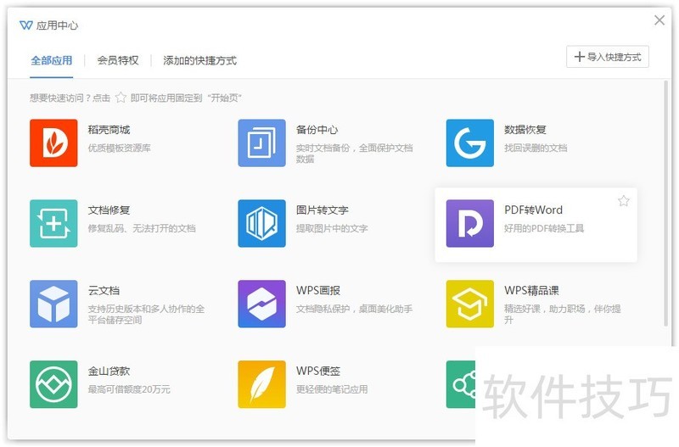Image resolution: width=679 pixels, height=447 pixels.
Task: Launch the WPS画报 icon
Action: coord(261,304)
